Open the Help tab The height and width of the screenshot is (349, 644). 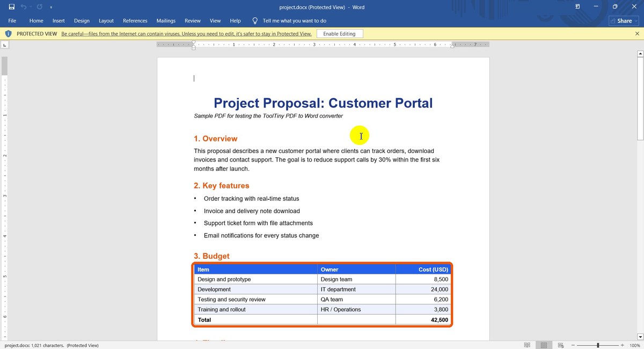(235, 21)
